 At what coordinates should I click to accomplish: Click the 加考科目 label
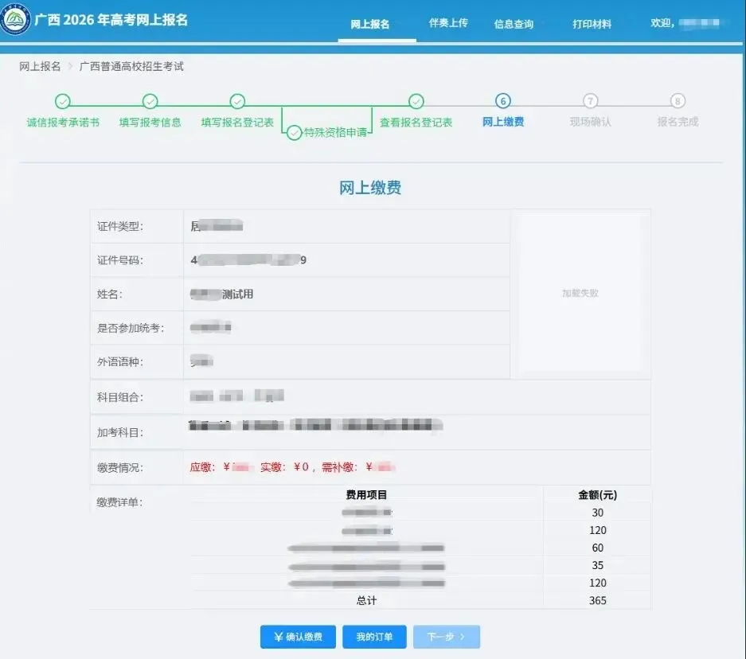(120, 432)
